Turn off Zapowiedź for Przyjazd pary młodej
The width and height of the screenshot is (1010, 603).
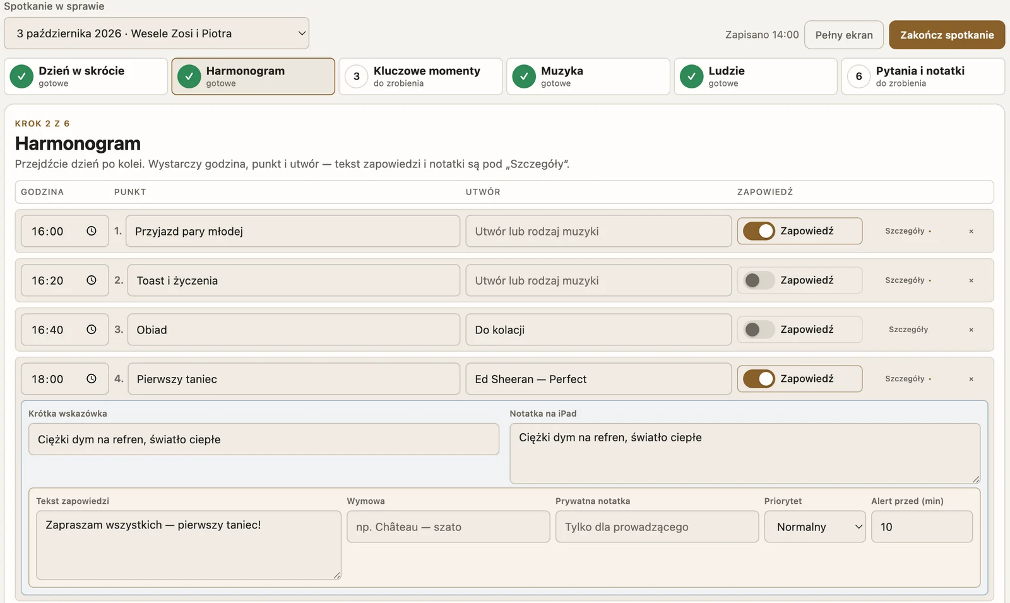coord(759,231)
